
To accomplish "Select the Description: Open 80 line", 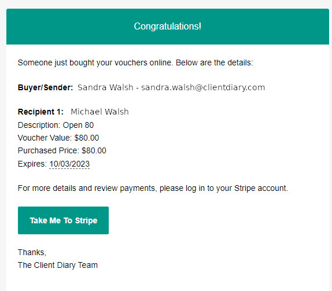I will tap(56, 125).
